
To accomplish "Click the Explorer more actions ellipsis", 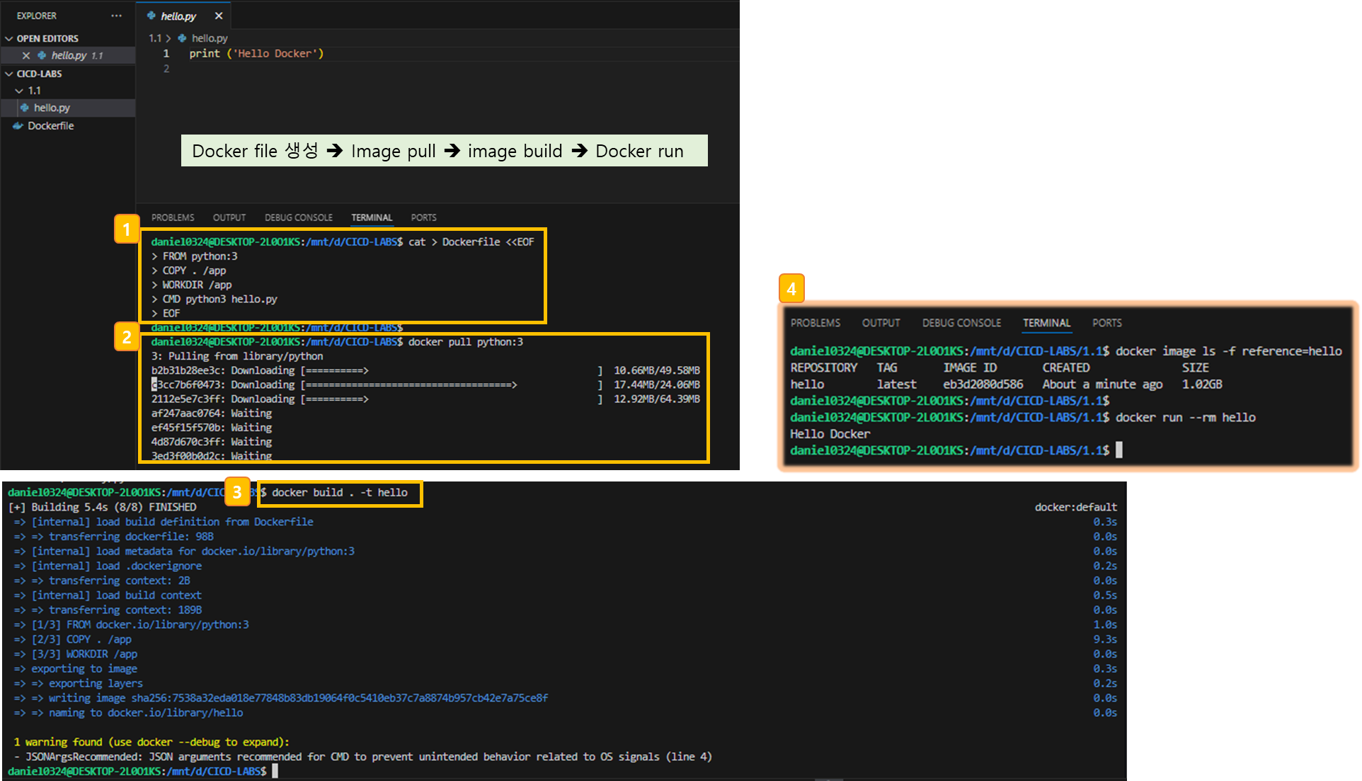I will [116, 16].
